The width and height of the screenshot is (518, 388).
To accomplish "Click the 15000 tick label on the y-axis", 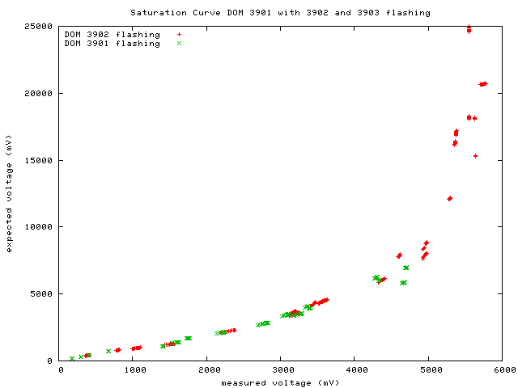I will 40,160.
